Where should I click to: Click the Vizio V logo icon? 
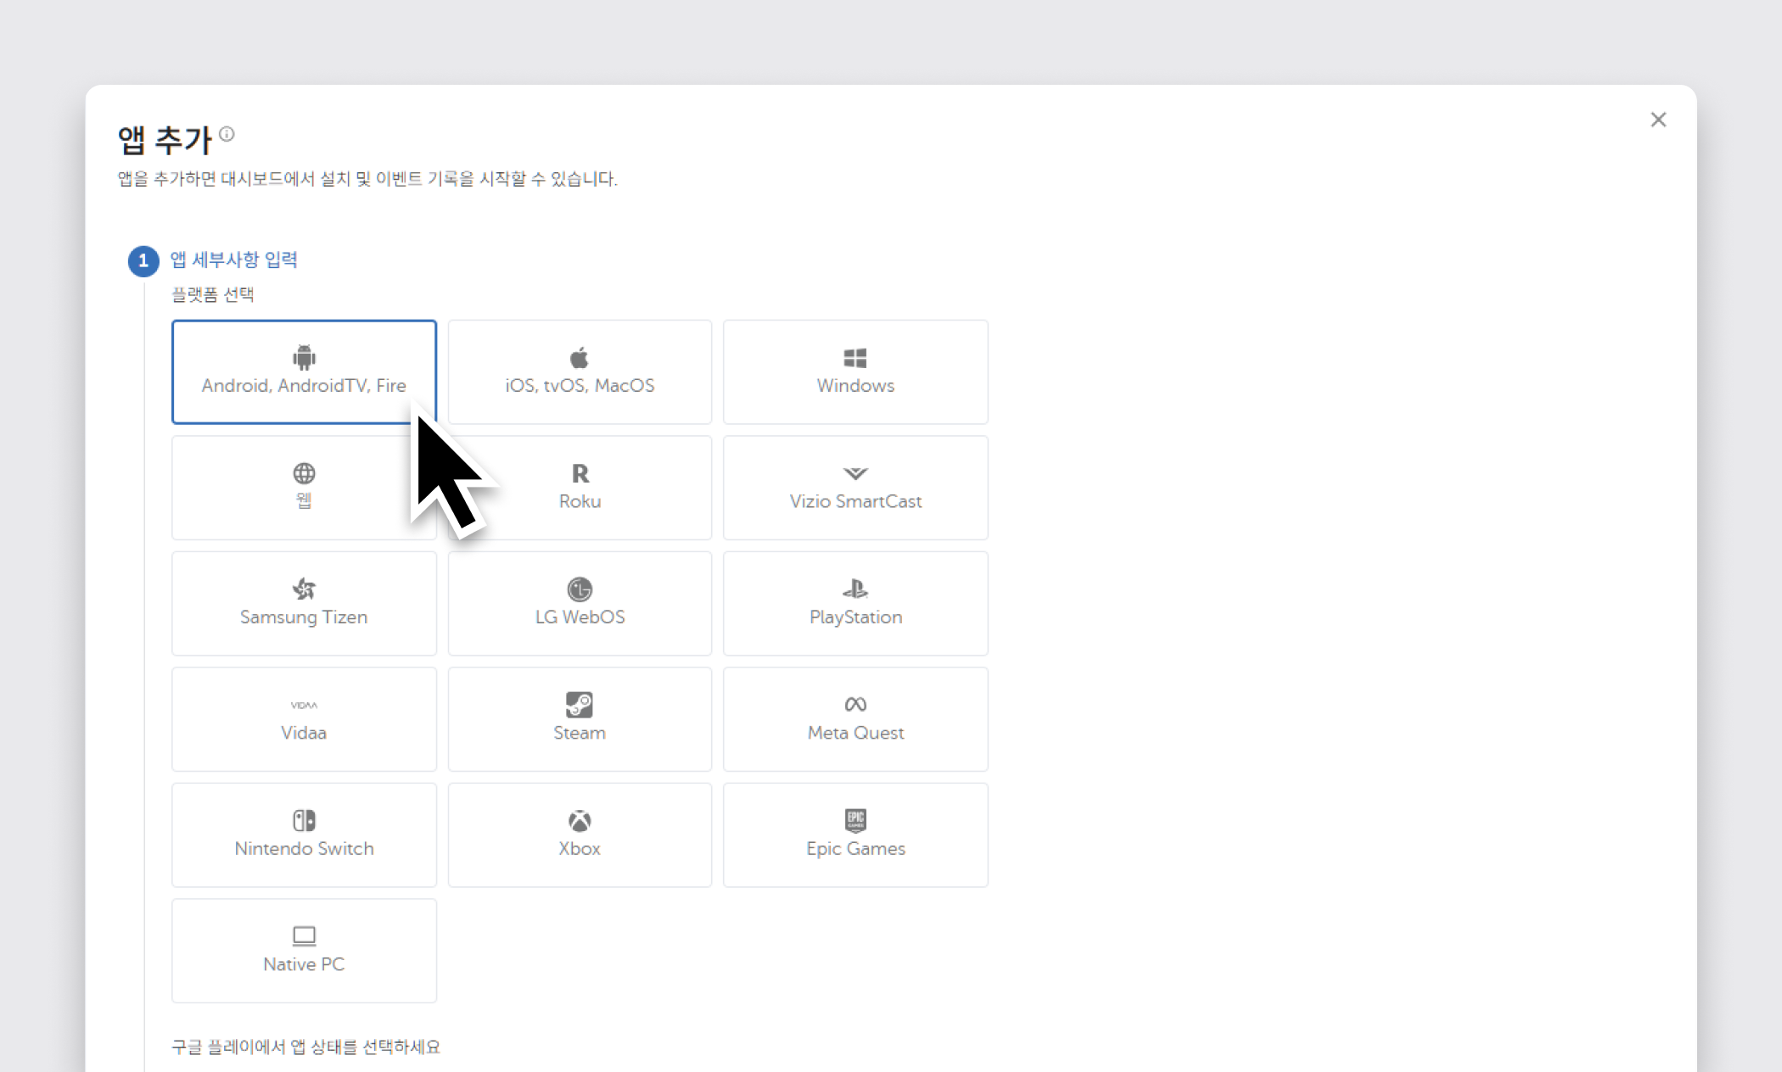pos(855,473)
